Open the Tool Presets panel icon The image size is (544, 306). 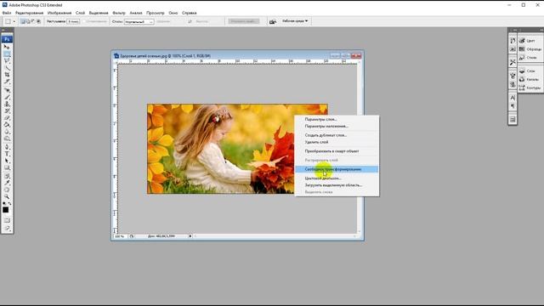(513, 62)
